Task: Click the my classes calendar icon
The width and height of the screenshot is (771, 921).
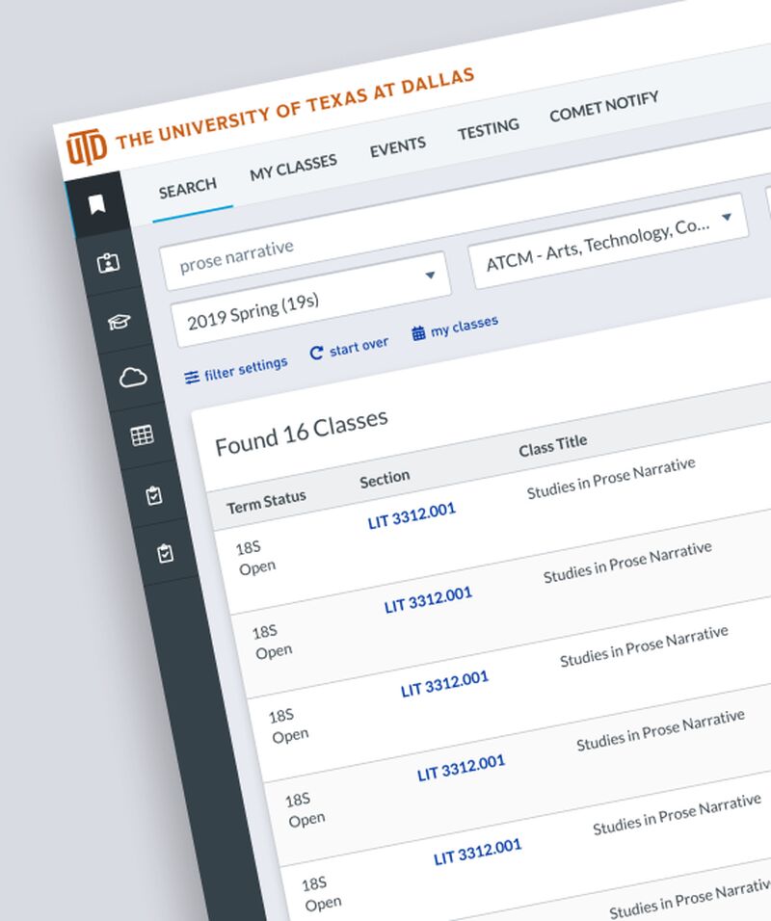Action: tap(418, 333)
